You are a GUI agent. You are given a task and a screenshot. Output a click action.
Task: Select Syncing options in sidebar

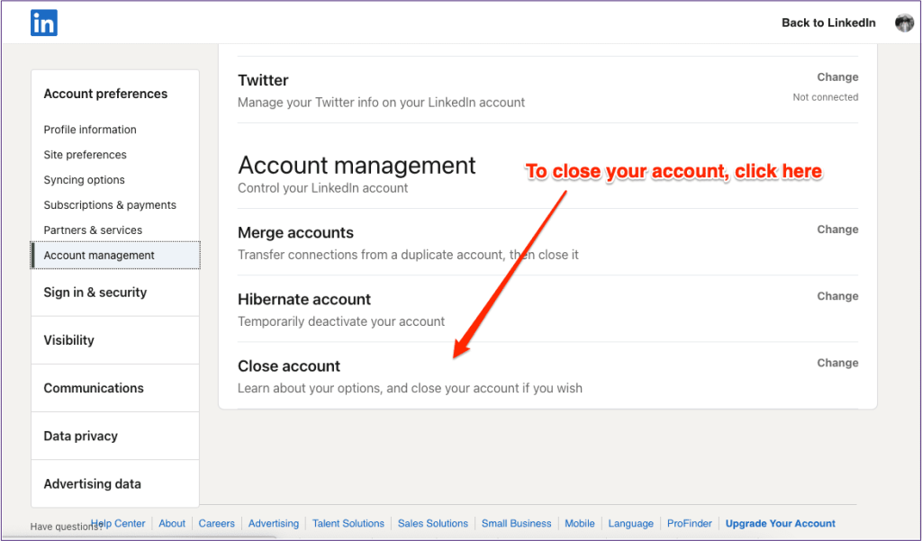(84, 180)
